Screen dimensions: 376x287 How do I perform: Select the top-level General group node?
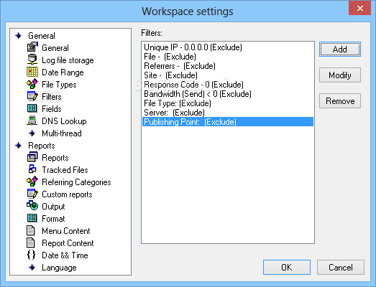42,36
